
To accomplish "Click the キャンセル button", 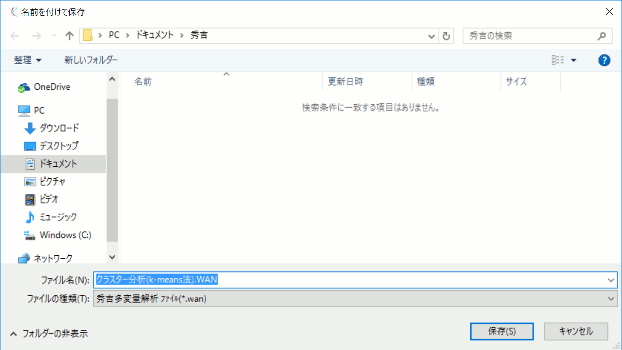I will point(576,331).
